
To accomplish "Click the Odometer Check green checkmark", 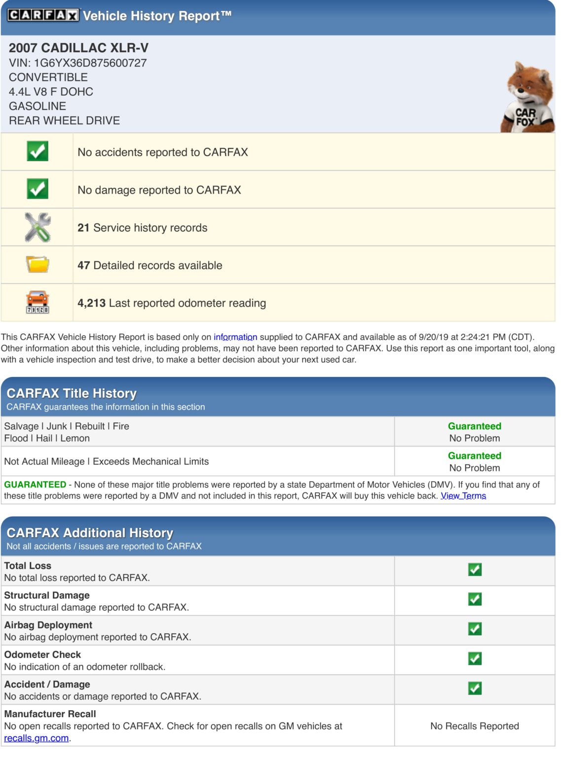I will click(x=475, y=658).
